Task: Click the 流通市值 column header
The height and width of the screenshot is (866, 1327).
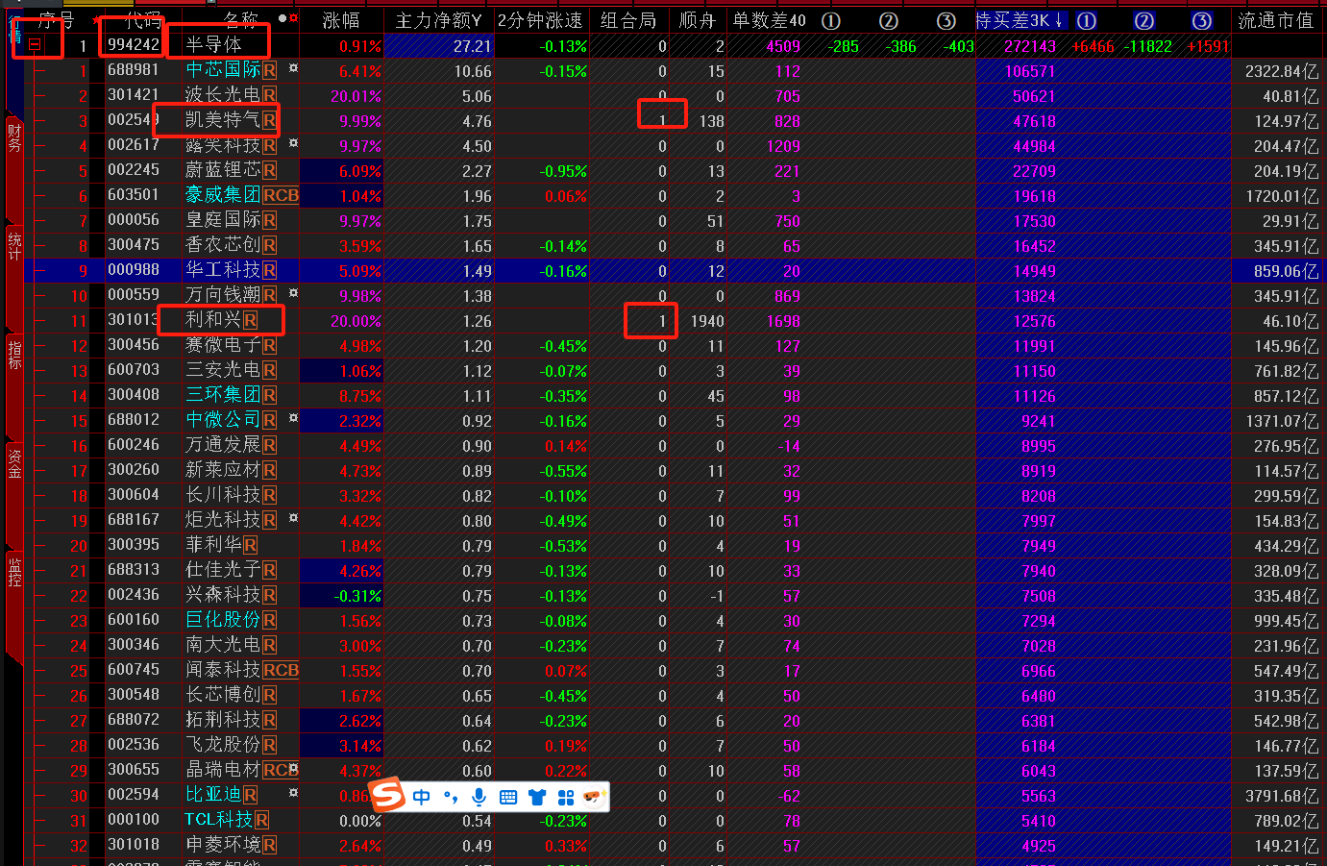Action: click(x=1274, y=20)
